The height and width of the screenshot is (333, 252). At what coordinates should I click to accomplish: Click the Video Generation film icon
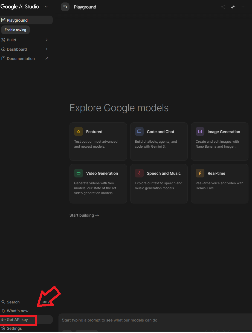[79, 173]
